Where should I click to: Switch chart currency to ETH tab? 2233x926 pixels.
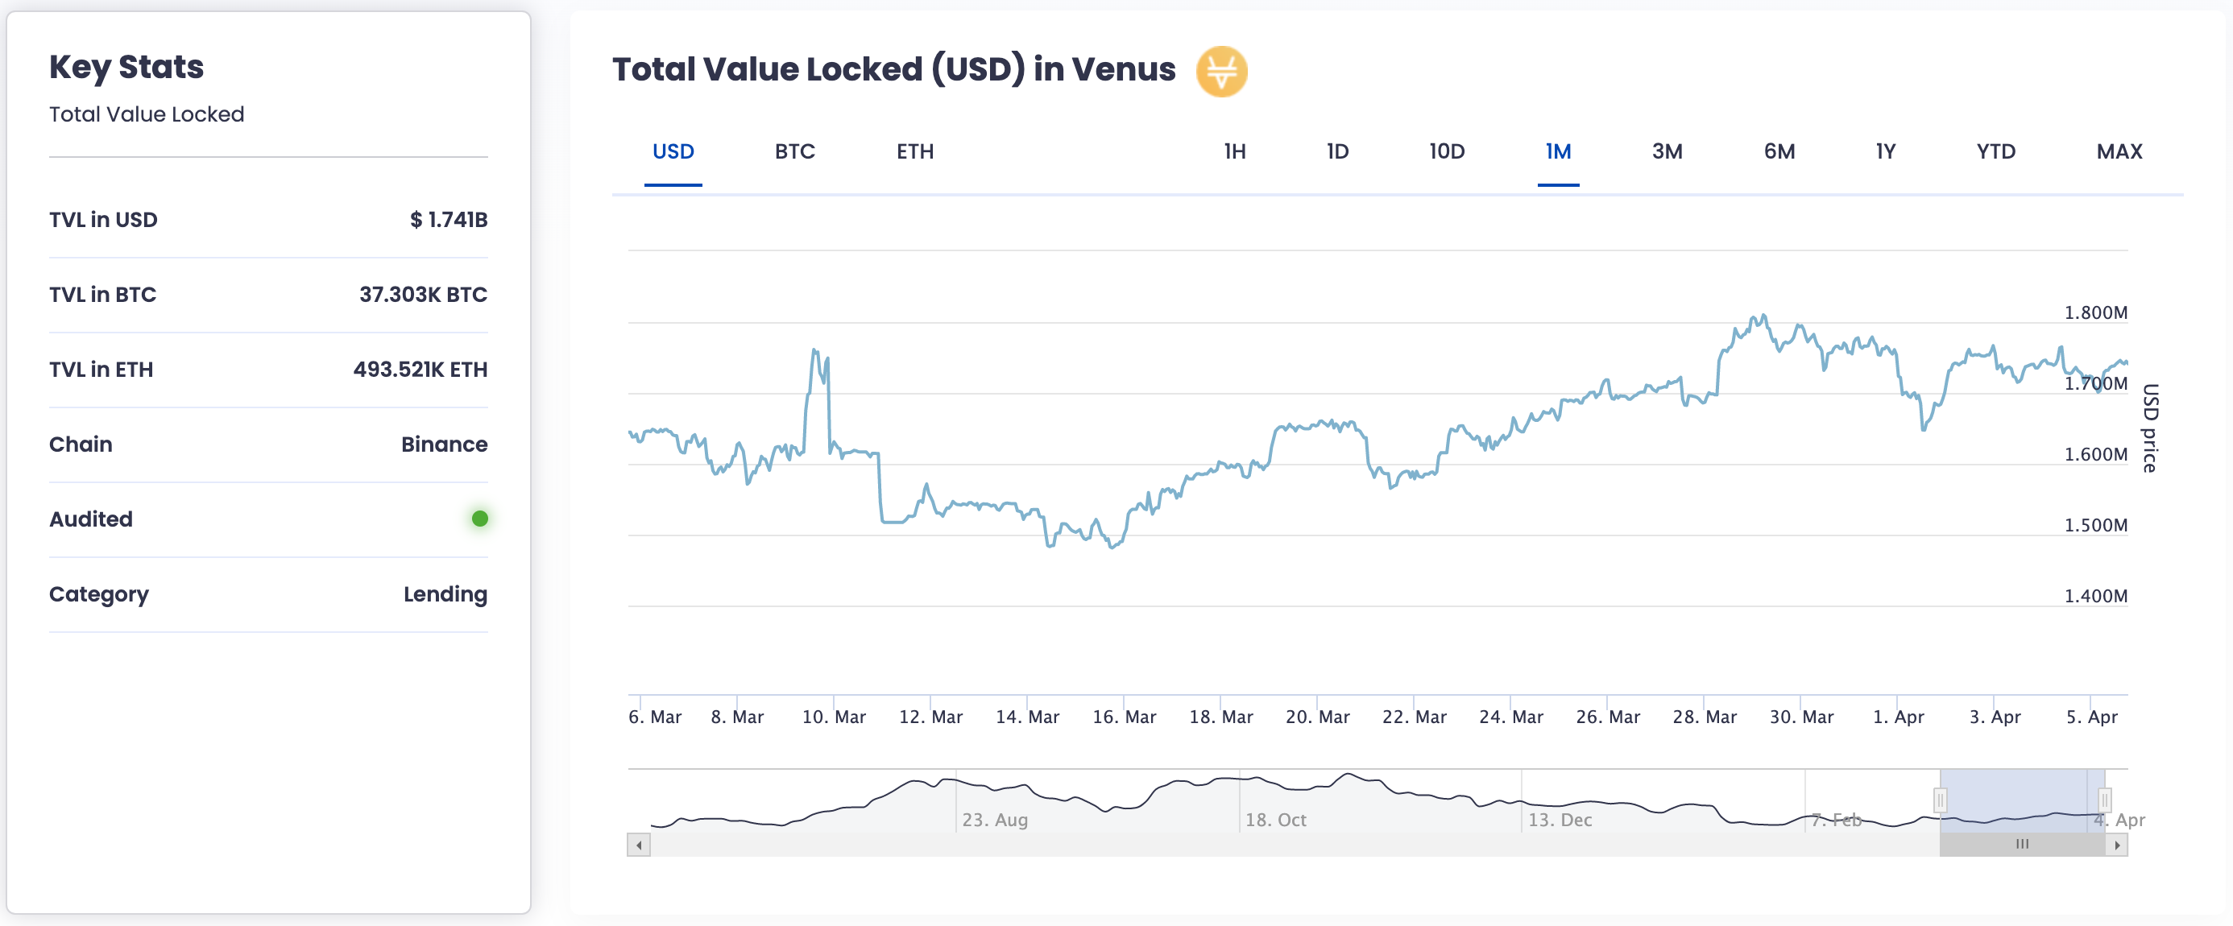click(x=914, y=151)
